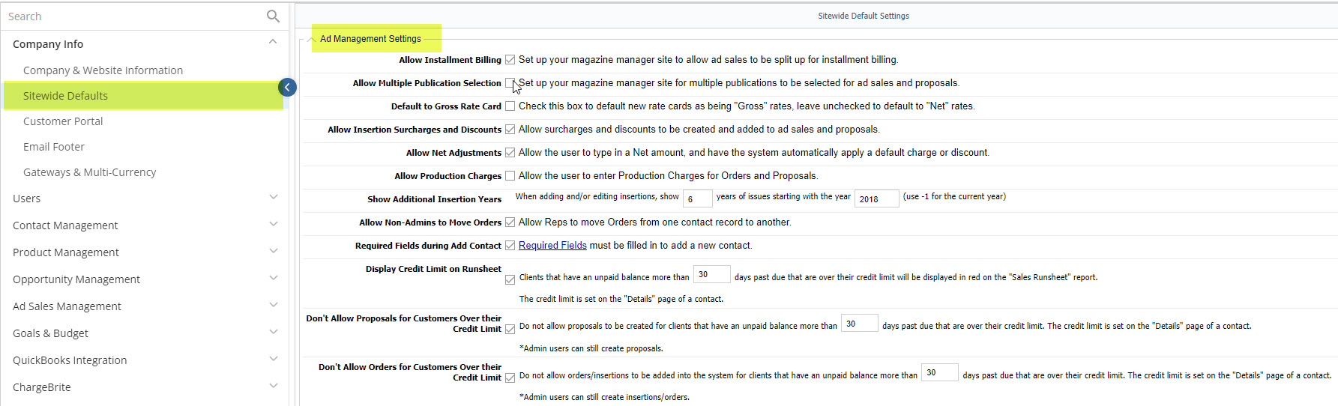
Task: Expand the Goals & Budget section
Action: tap(273, 332)
